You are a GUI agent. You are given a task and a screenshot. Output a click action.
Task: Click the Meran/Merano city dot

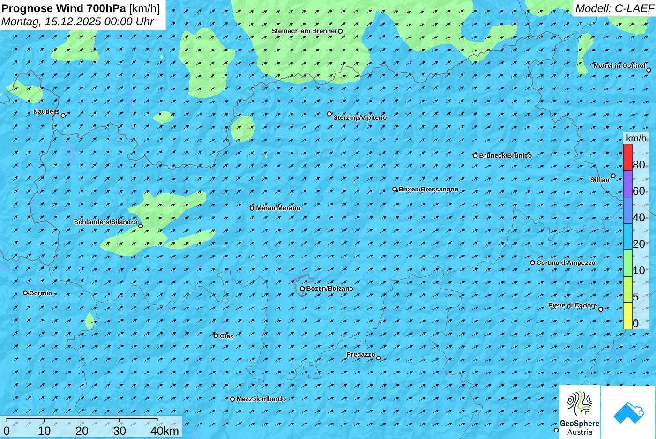[x=252, y=208]
